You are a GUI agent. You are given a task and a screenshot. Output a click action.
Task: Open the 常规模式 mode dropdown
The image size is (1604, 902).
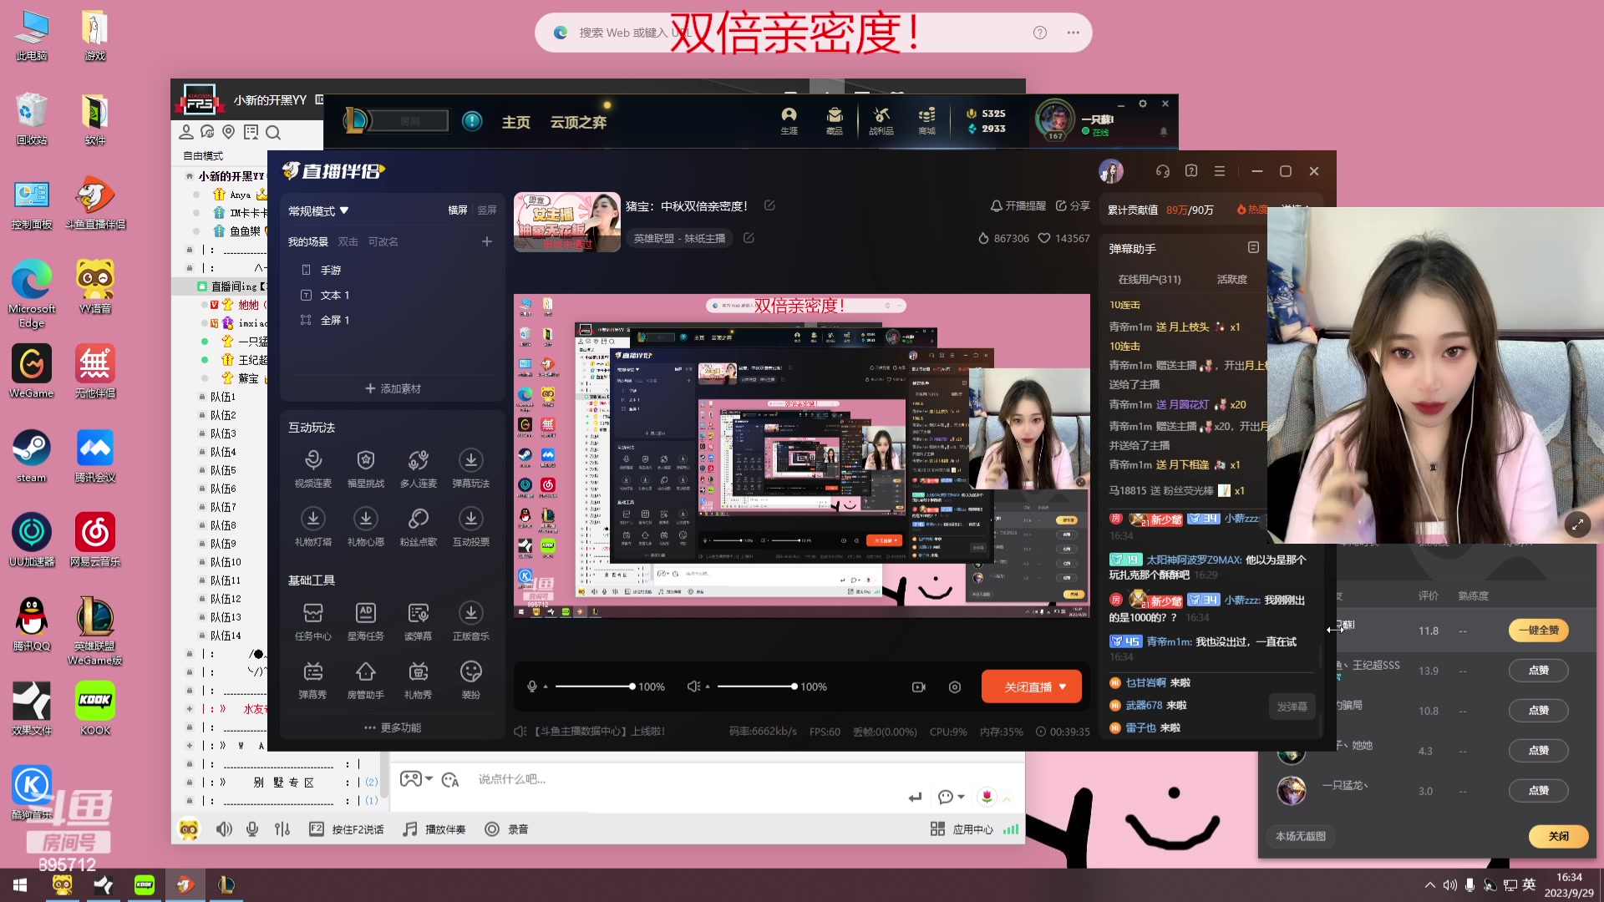(x=317, y=210)
